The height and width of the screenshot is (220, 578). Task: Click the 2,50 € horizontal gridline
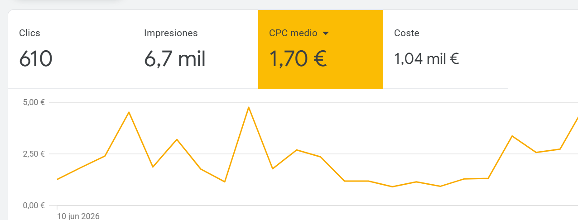click(x=313, y=154)
